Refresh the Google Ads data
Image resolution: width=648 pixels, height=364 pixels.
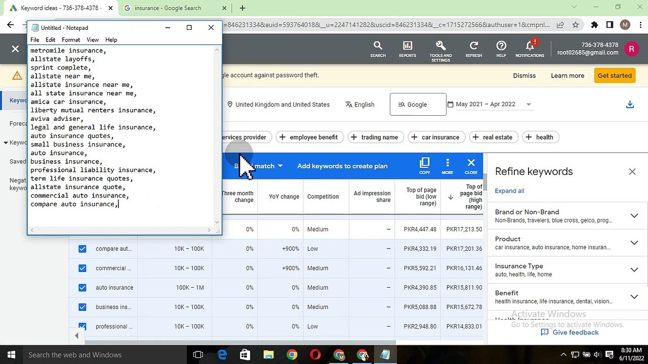[x=474, y=49]
